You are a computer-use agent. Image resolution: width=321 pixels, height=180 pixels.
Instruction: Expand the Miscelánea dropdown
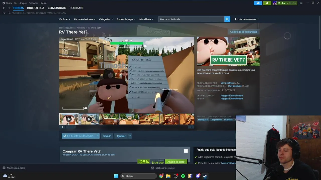pyautogui.click(x=146, y=19)
